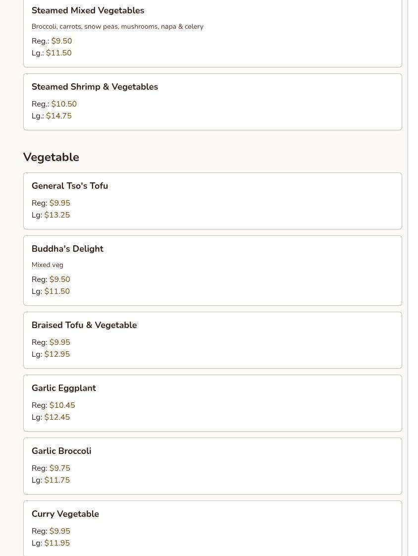Pick the $10.45 regular Garlic Eggplant price
The width and height of the screenshot is (418, 556).
(x=62, y=405)
